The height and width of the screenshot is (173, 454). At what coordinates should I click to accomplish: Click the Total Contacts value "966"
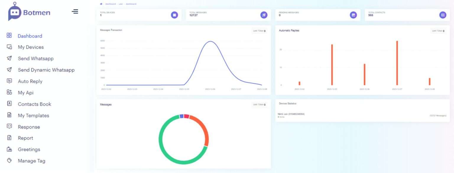(371, 15)
